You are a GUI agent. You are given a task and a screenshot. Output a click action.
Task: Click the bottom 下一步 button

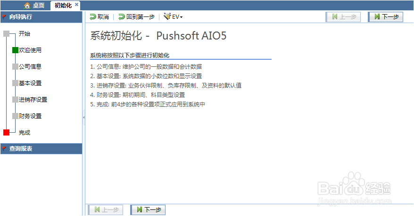tap(148, 210)
